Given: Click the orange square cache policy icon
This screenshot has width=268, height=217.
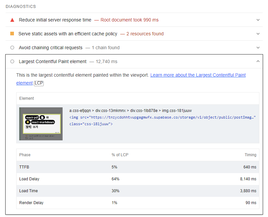Looking at the screenshot, I should 12,34.
